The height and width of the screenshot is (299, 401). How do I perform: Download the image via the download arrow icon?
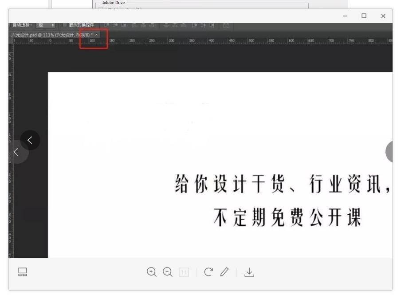249,271
